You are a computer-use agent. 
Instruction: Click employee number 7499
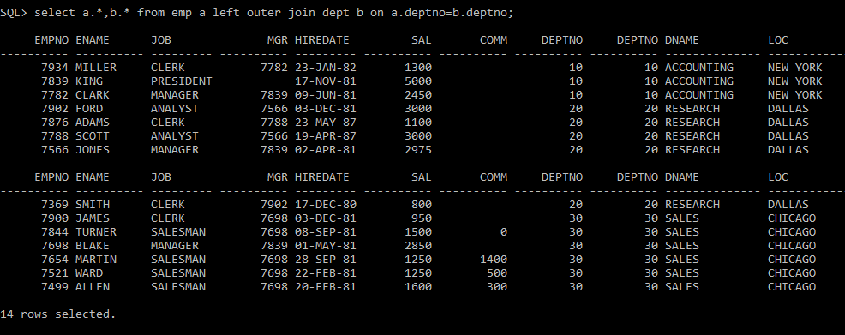(55, 287)
